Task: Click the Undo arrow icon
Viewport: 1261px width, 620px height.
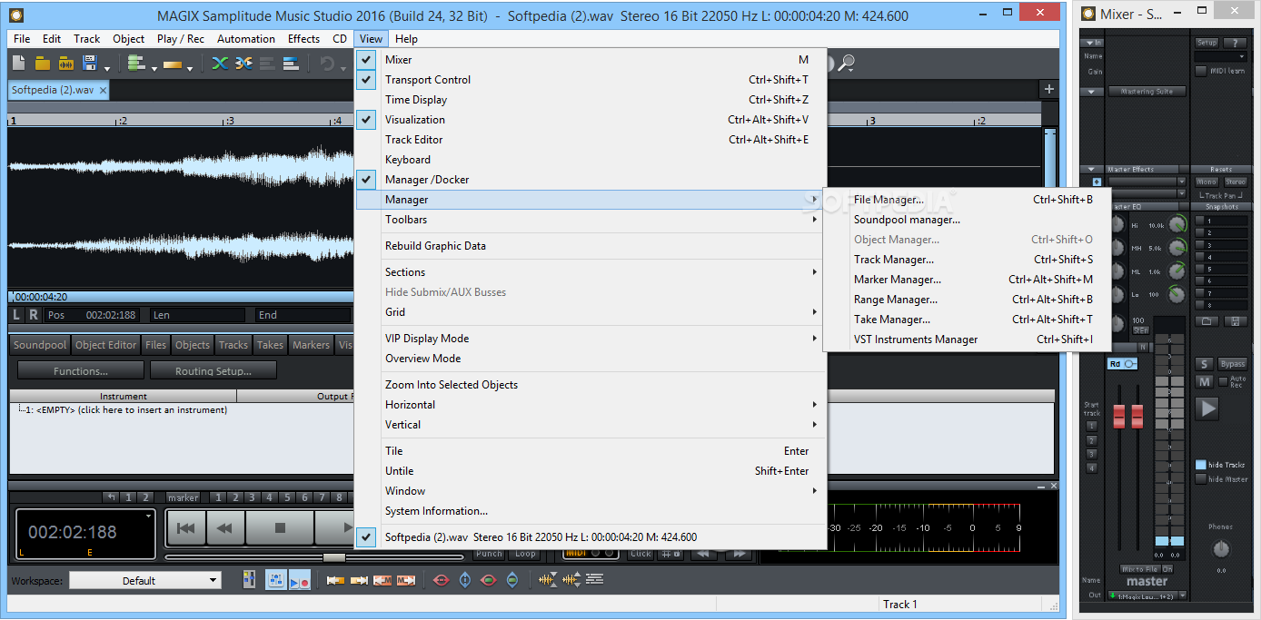Action: pos(326,64)
